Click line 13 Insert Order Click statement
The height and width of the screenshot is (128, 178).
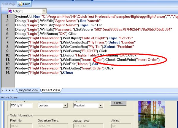point(64,68)
